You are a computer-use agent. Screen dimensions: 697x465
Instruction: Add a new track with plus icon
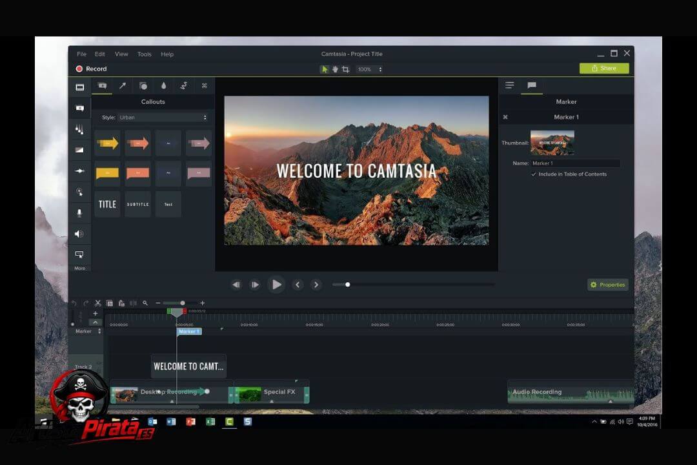[95, 313]
